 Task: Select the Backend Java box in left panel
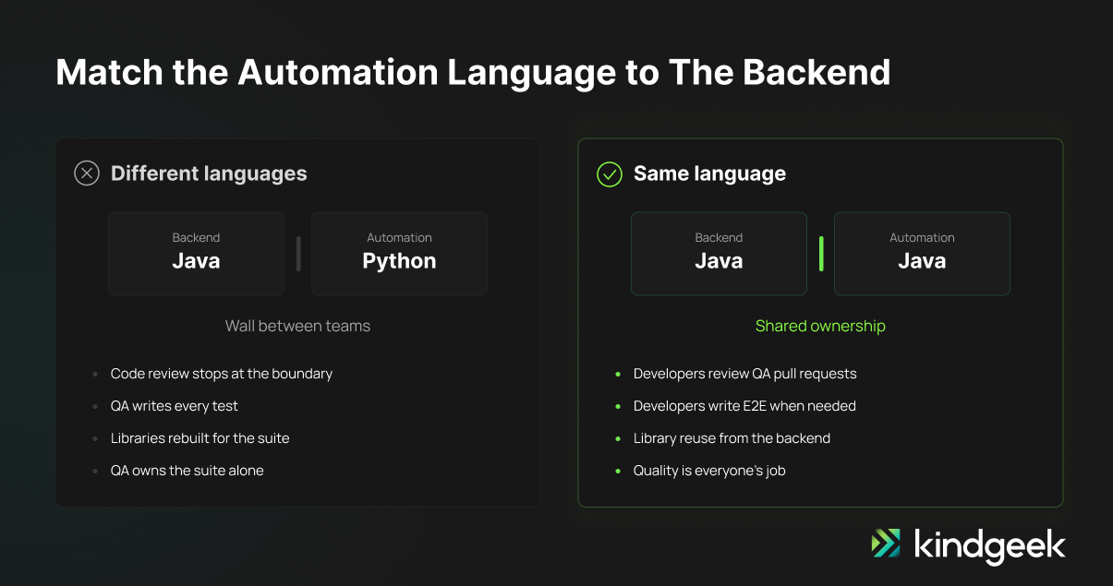(x=196, y=254)
